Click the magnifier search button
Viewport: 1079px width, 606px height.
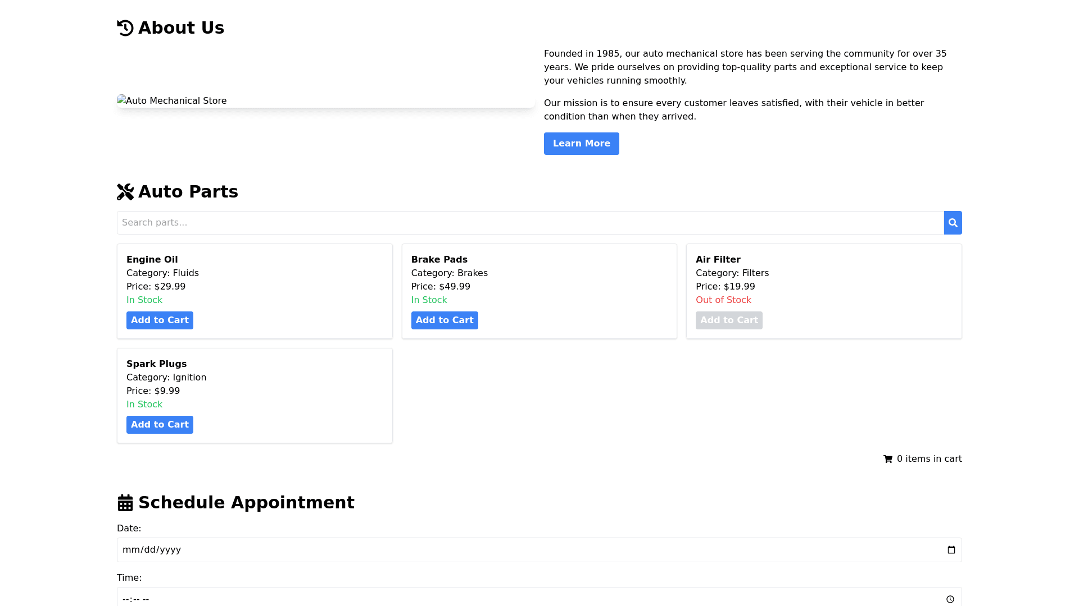tap(953, 223)
